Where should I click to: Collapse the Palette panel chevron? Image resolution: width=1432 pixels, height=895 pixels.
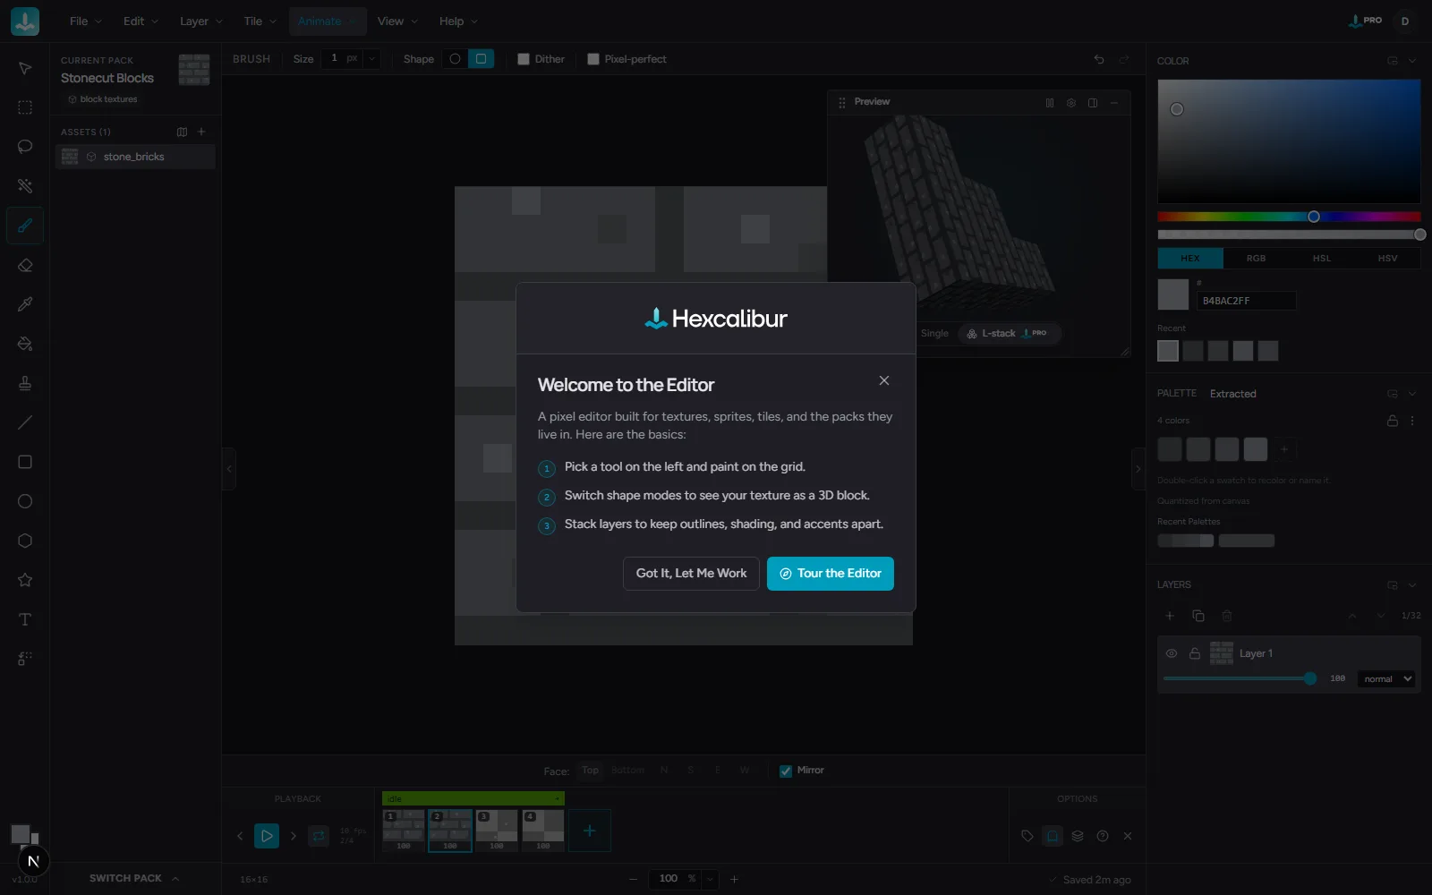tap(1412, 394)
